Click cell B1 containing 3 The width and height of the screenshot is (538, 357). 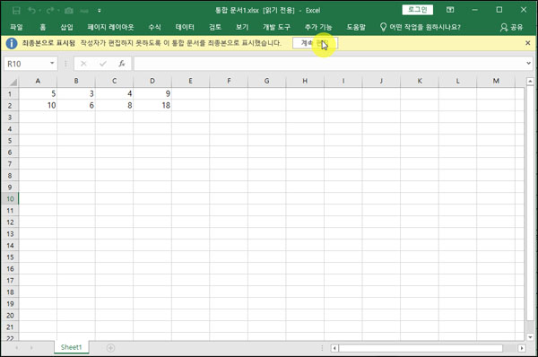(x=76, y=93)
